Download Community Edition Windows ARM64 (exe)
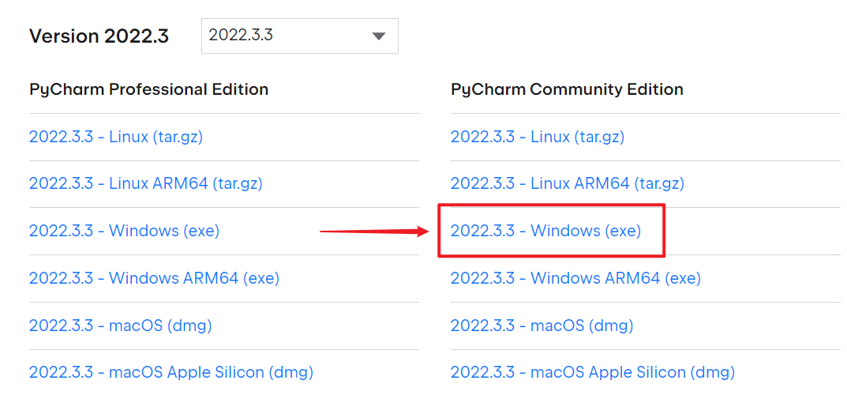Viewport: 847px width, 403px height. click(x=575, y=278)
